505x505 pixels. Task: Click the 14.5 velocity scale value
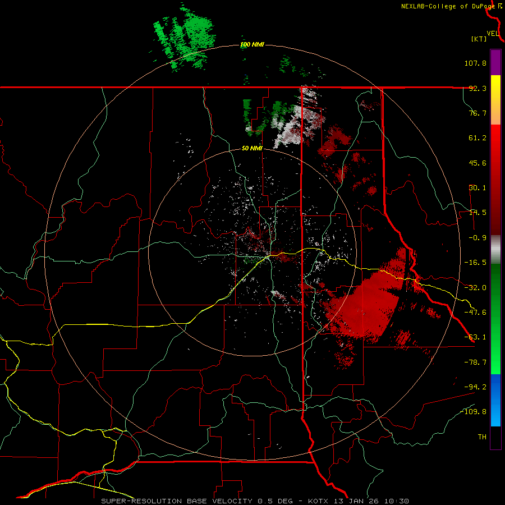(478, 213)
